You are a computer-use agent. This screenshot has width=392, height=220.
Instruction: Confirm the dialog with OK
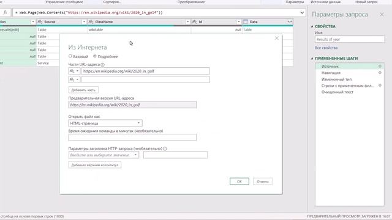(239, 182)
